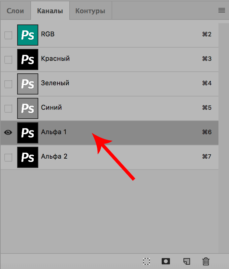This screenshot has width=229, height=269.
Task: Enable visibility for the RGB channel
Action: coord(8,35)
